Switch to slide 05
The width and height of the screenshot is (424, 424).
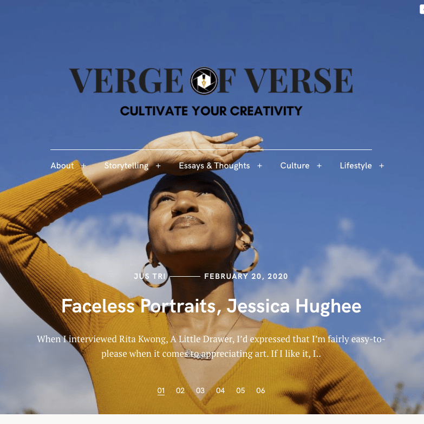pos(240,390)
